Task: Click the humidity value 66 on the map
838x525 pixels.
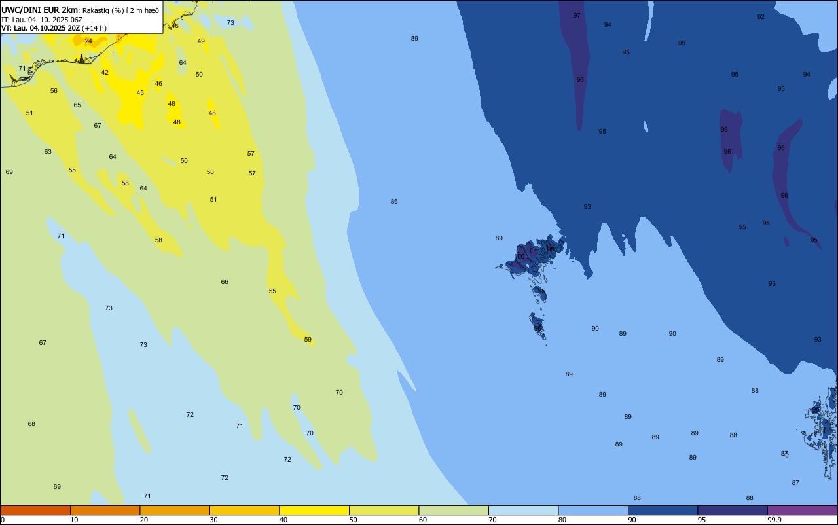Action: coord(225,281)
